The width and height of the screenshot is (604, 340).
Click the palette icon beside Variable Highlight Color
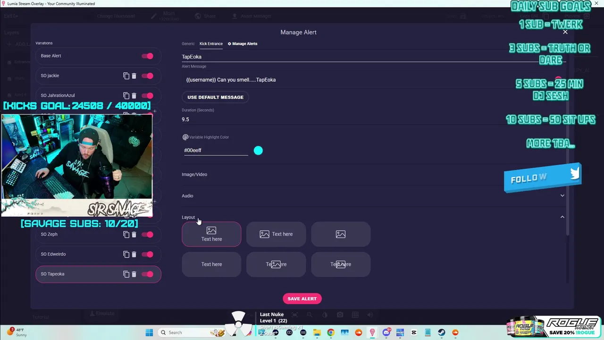pos(185,137)
